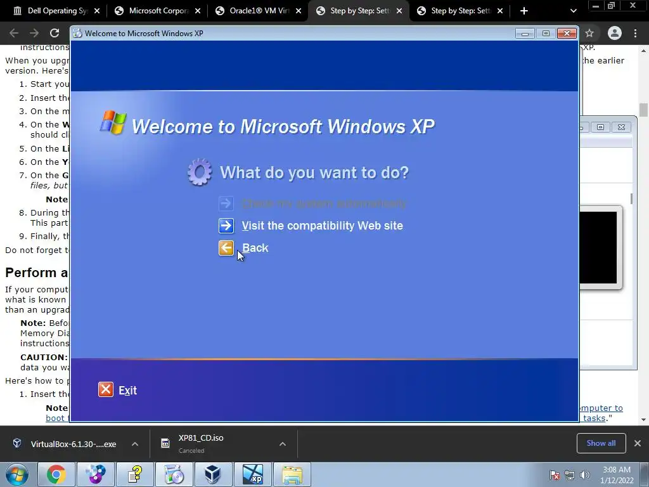Screen dimensions: 649x487
Task: Close the background window behind XP setup
Action: [x=621, y=127]
